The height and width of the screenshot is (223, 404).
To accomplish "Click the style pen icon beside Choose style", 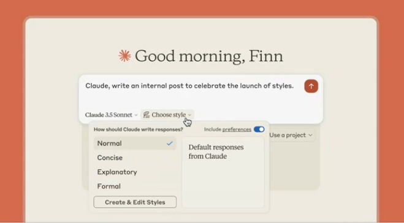I will click(x=147, y=115).
